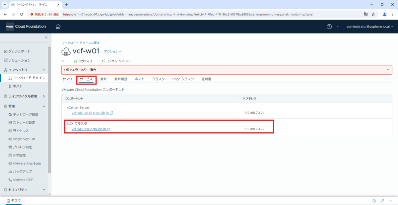Select ワークロード ドメイン in sidebar
Image resolution: width=398 pixels, height=205 pixels.
pyautogui.click(x=26, y=78)
